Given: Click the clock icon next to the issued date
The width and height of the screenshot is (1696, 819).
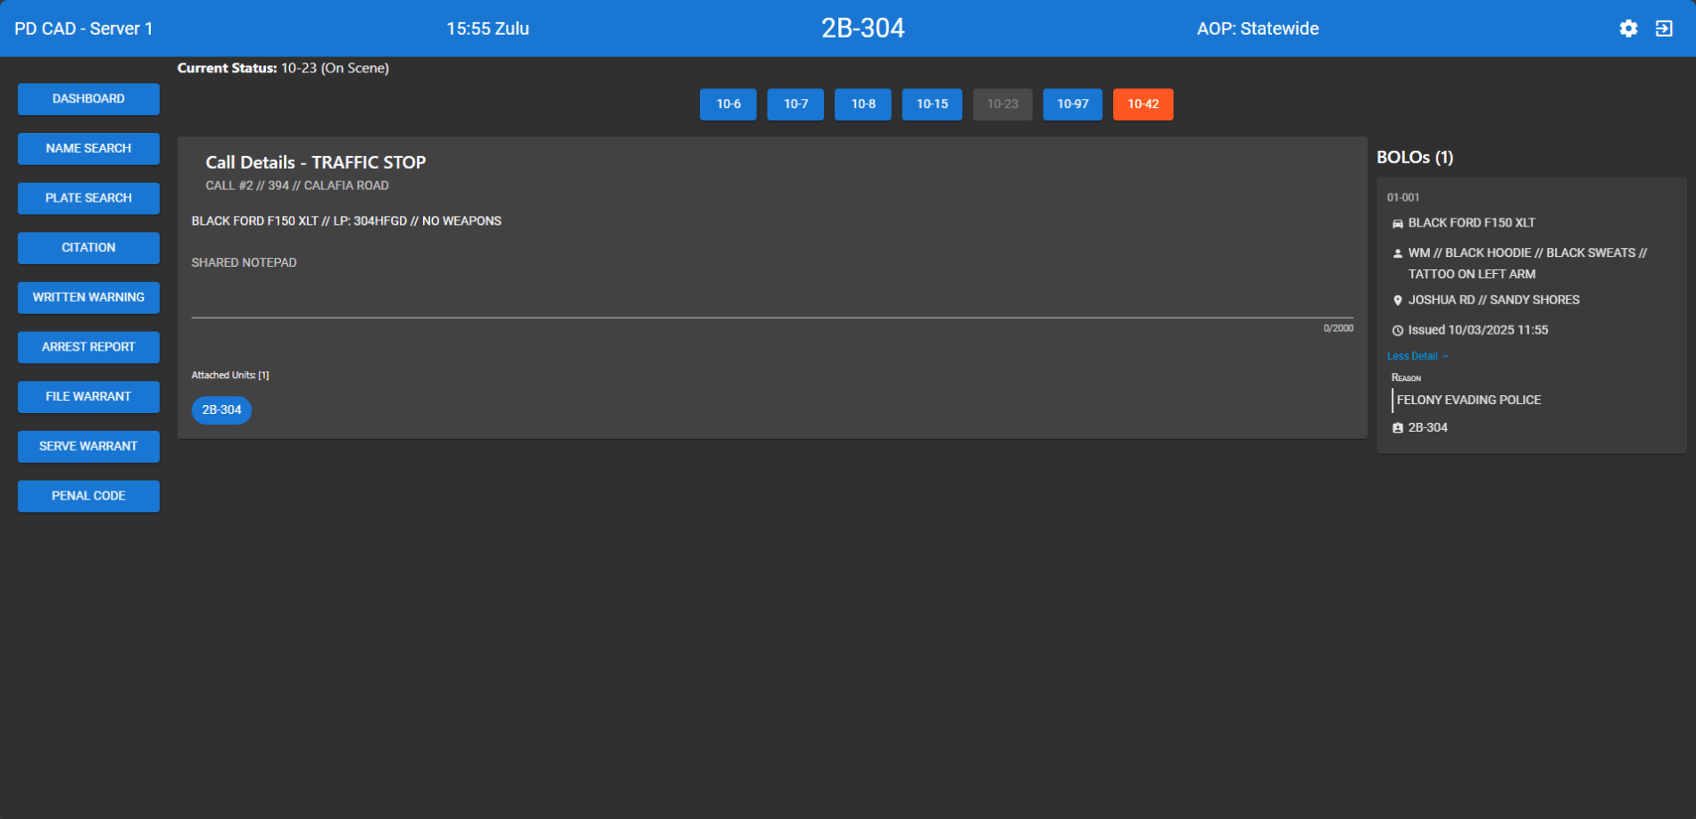Looking at the screenshot, I should 1398,329.
